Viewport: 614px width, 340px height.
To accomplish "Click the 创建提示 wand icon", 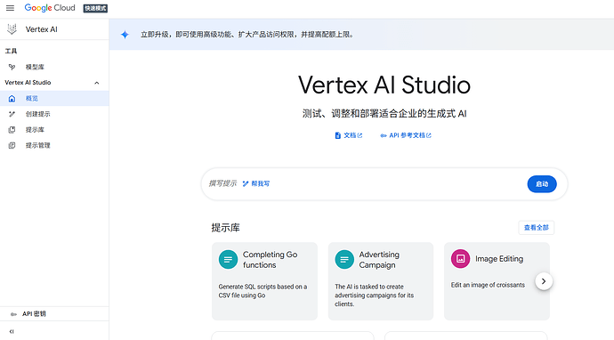I will (12, 114).
